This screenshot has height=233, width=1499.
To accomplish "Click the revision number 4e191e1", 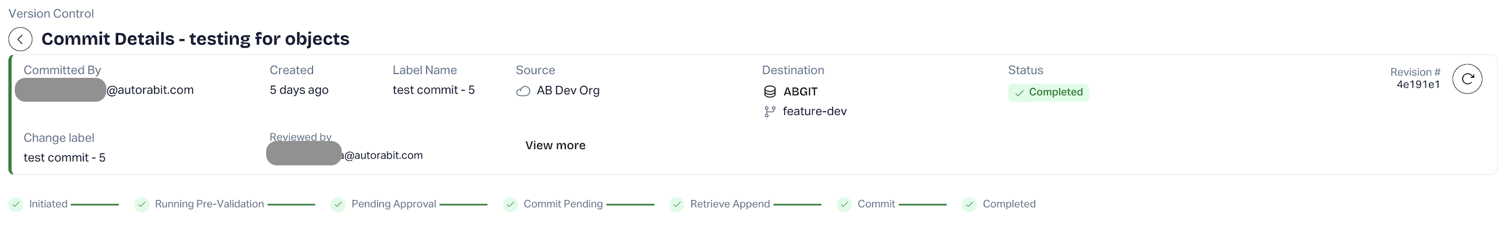I will 1418,85.
